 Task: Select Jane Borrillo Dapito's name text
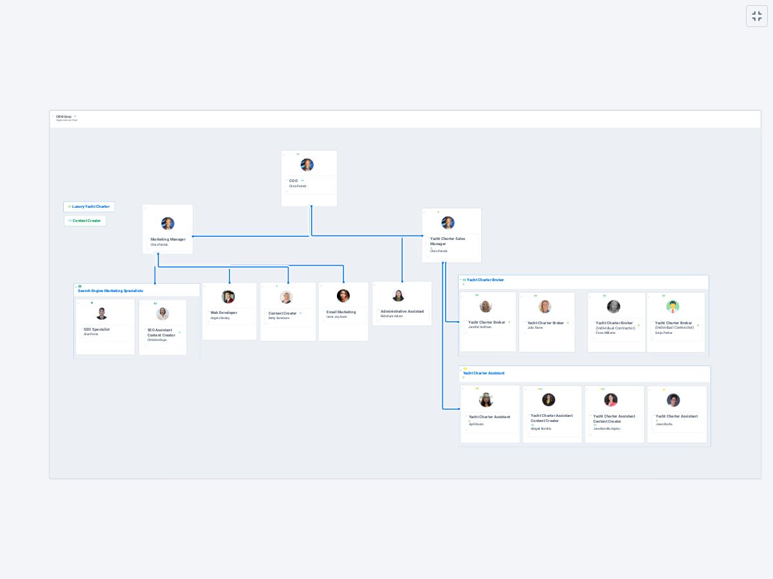(607, 428)
